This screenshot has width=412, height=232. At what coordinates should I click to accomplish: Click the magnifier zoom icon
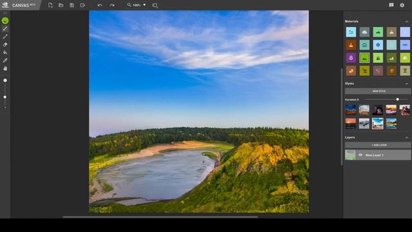(x=129, y=5)
